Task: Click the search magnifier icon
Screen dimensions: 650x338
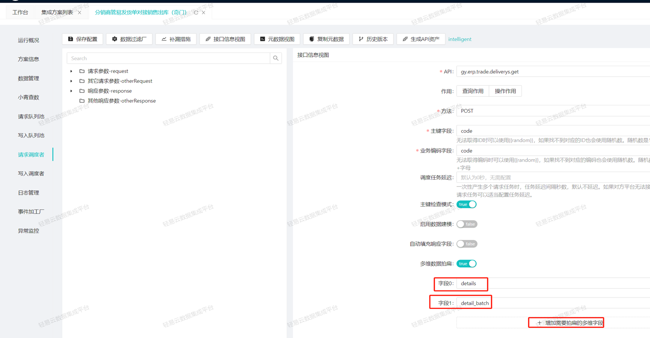Action: (x=276, y=58)
